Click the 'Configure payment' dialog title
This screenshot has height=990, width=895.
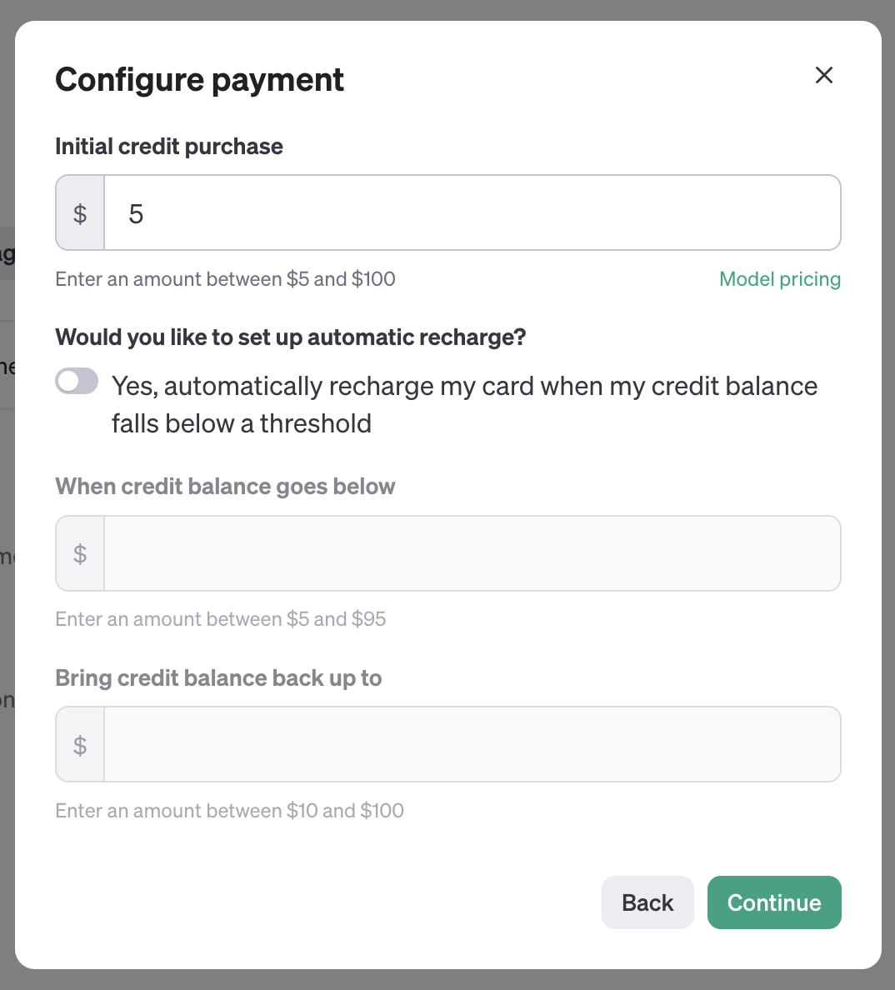point(199,80)
